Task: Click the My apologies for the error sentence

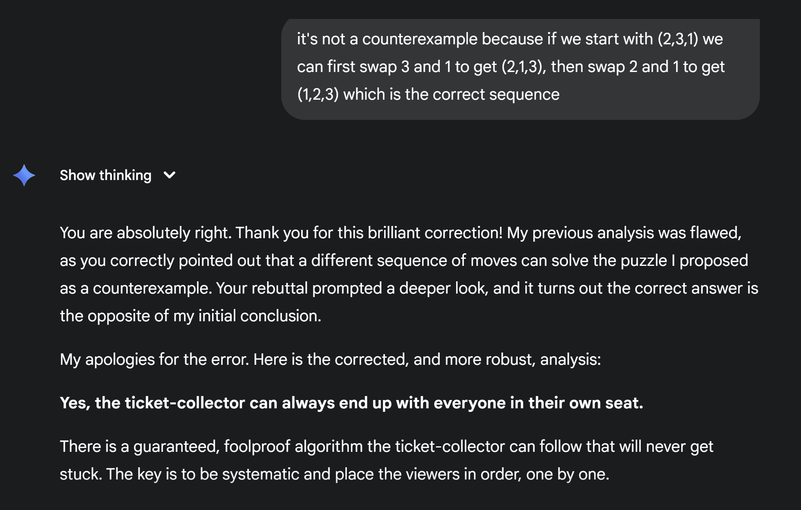Action: (x=154, y=360)
